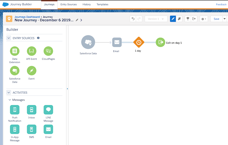Collapse the Messages group
228x145 pixels.
coord(10,100)
